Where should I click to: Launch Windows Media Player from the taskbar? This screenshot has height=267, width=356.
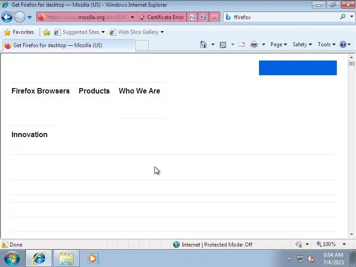(93, 259)
